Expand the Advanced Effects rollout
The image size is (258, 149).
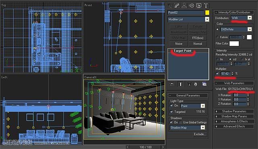pyautogui.click(x=234, y=127)
